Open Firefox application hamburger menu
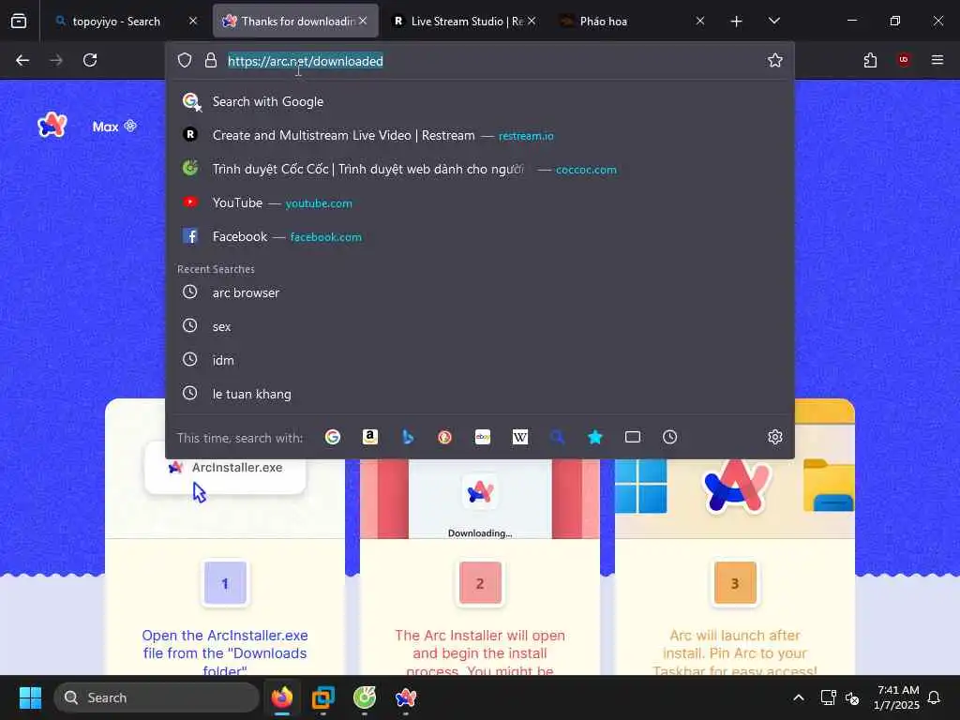This screenshot has height=720, width=960. coord(937,59)
